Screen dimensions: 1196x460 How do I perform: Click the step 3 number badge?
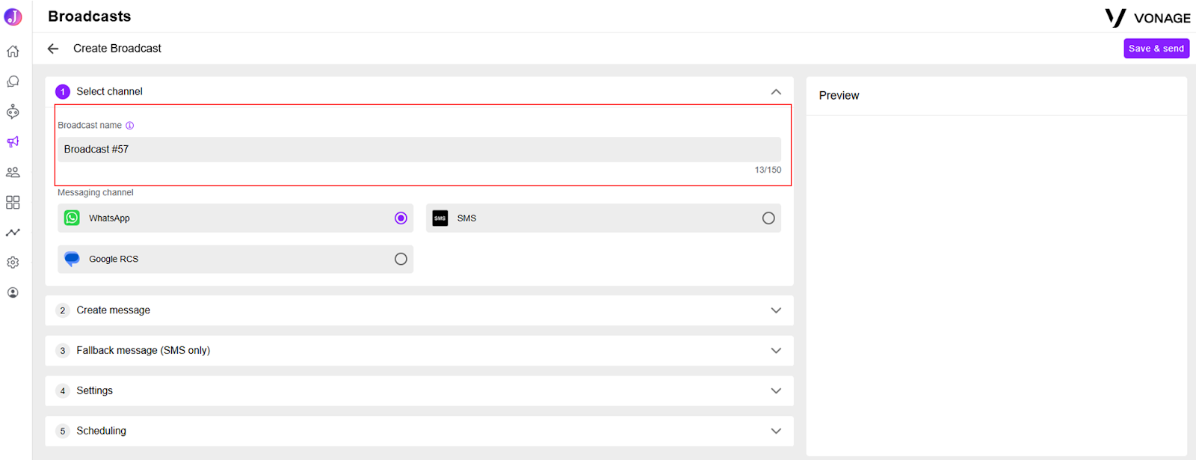(63, 351)
